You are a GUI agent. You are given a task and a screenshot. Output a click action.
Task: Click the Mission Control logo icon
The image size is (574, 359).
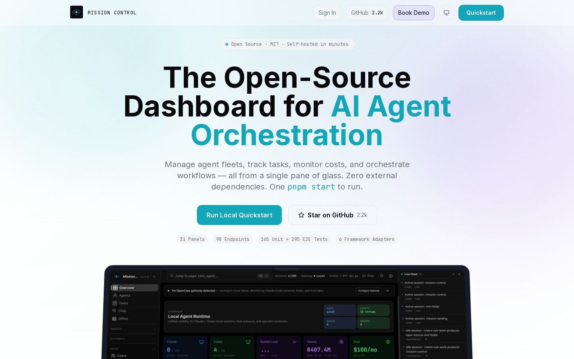click(77, 12)
